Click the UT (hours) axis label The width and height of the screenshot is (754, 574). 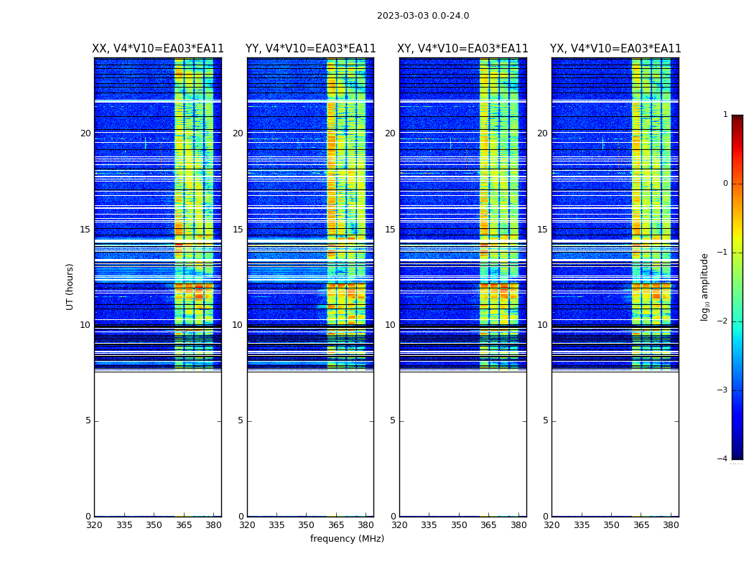pos(70,287)
